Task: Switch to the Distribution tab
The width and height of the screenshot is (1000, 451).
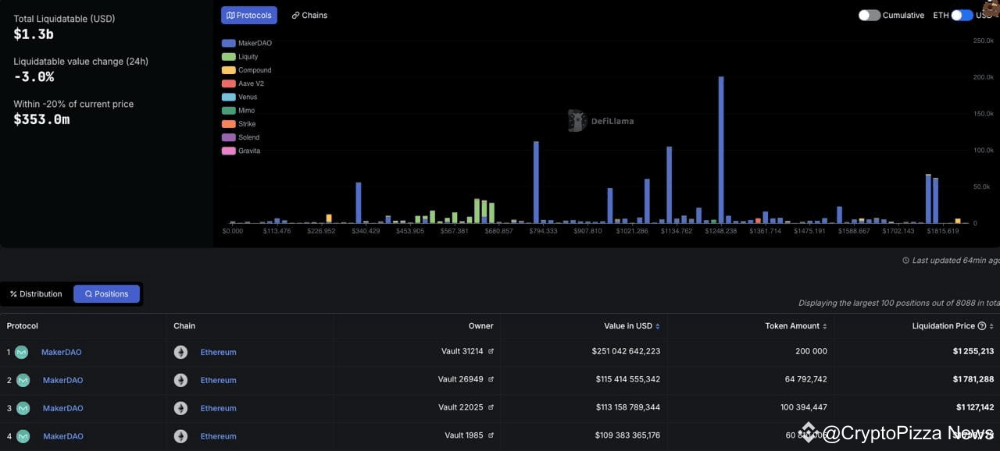Action: tap(36, 294)
